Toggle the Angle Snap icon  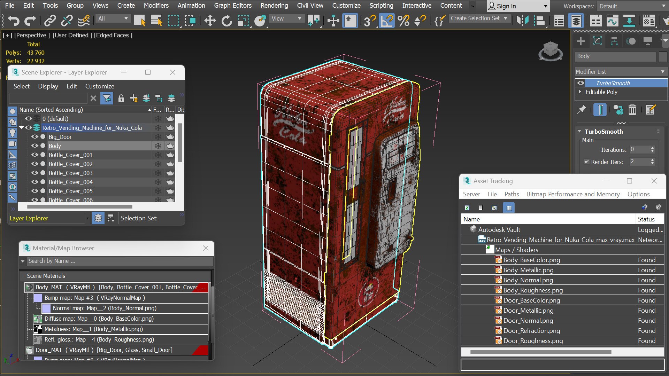[387, 21]
